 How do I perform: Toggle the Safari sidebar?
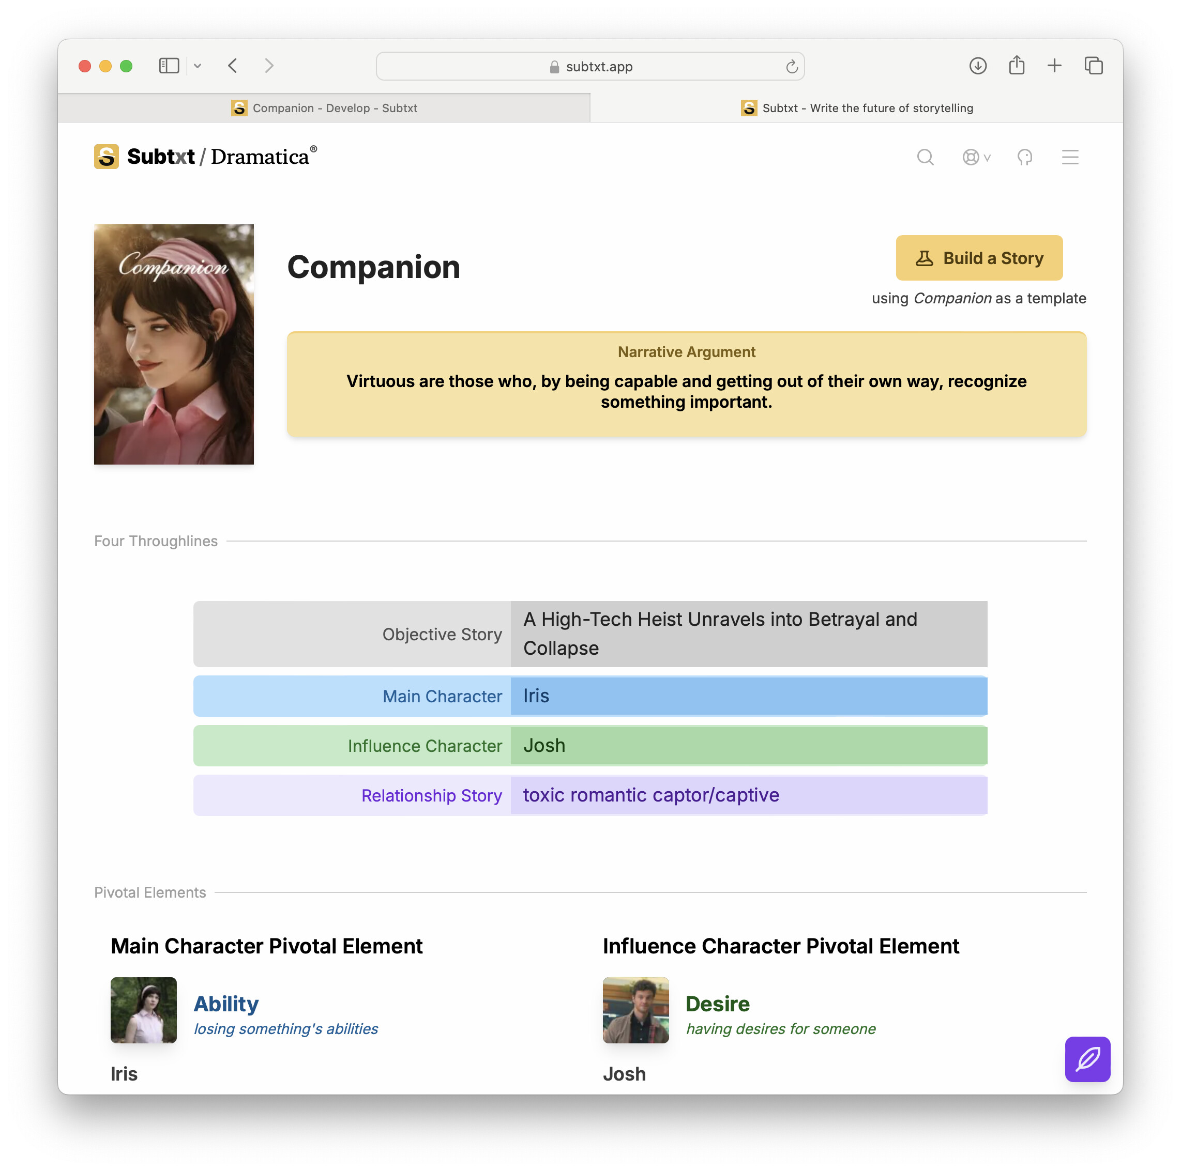pos(169,66)
